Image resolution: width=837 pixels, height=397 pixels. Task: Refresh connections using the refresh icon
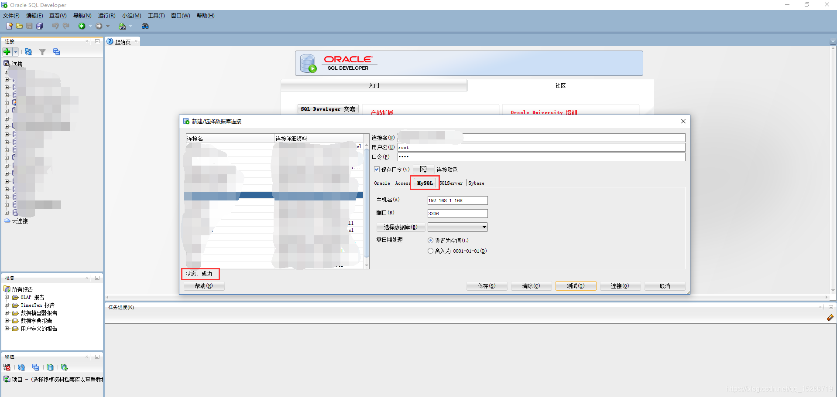tap(28, 51)
